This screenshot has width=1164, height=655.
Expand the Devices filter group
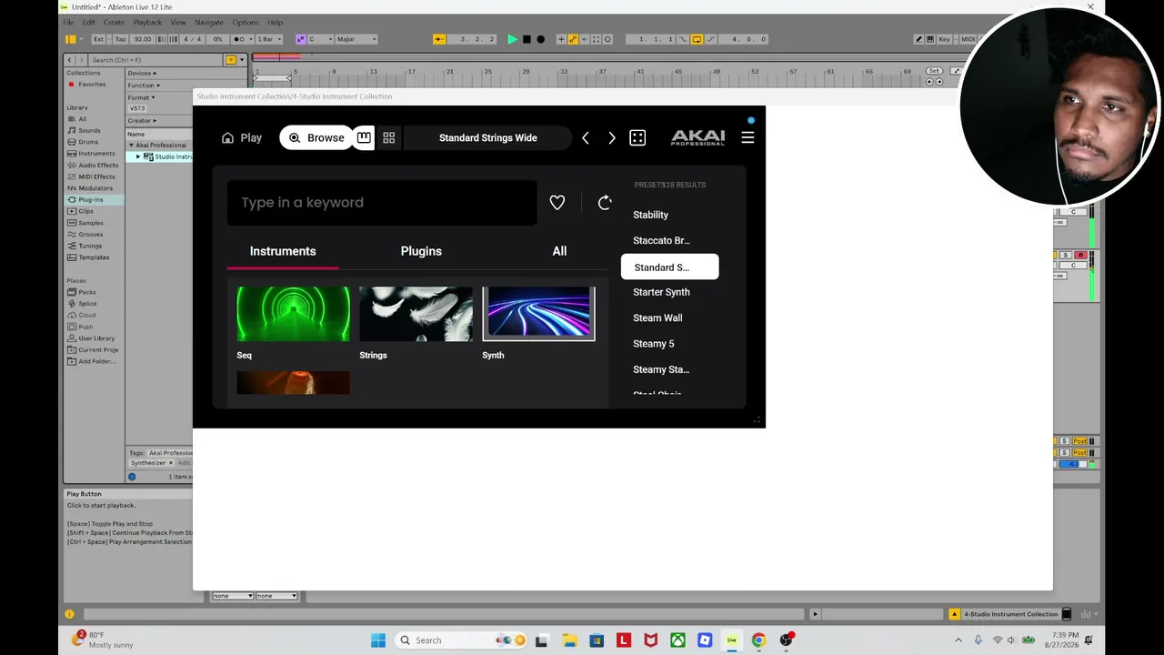coord(142,73)
